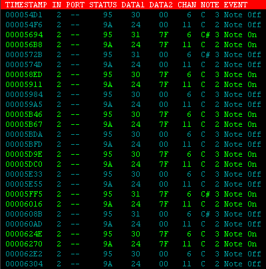Screen dimensions: 266x269
Task: Select the row with timestamp 000056B8
Action: (133, 45)
